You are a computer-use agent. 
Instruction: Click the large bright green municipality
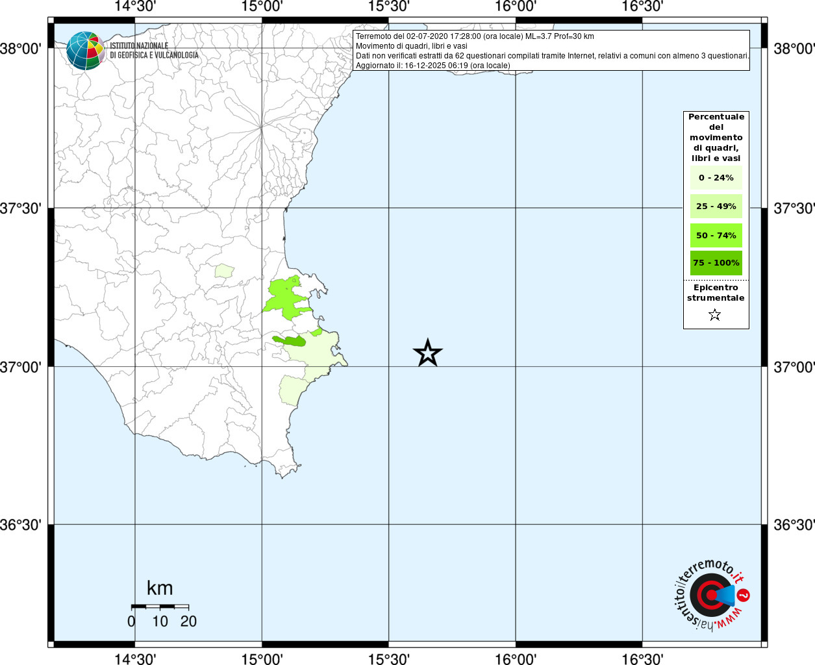(x=284, y=299)
